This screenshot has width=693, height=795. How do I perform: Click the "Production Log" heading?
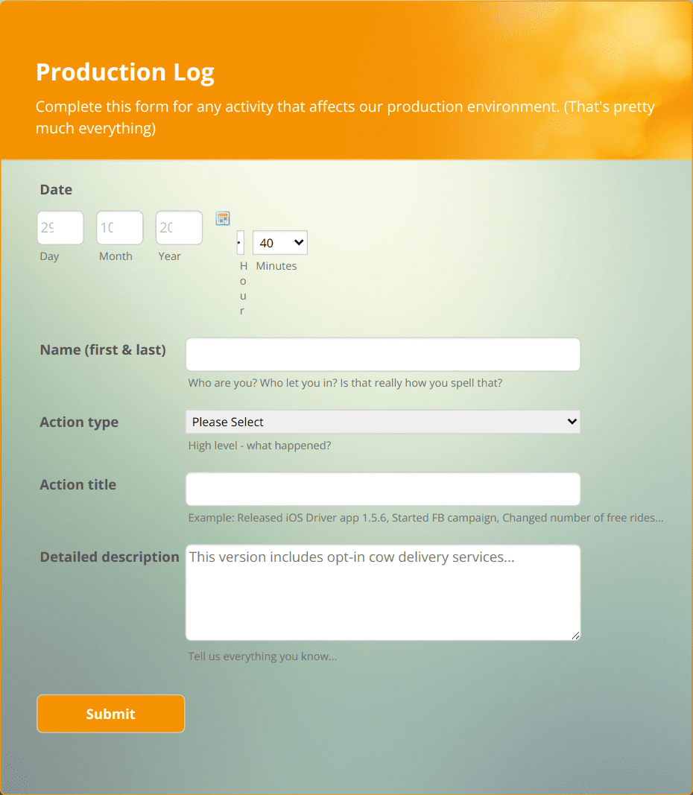(124, 72)
